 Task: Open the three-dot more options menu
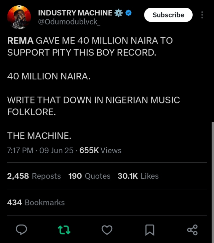[202, 15]
